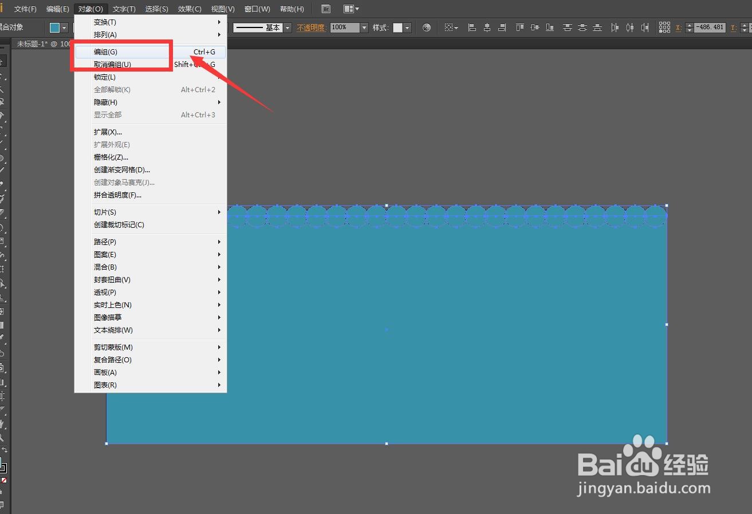Click the horizontal align right icon
The image size is (752, 514).
(502, 27)
